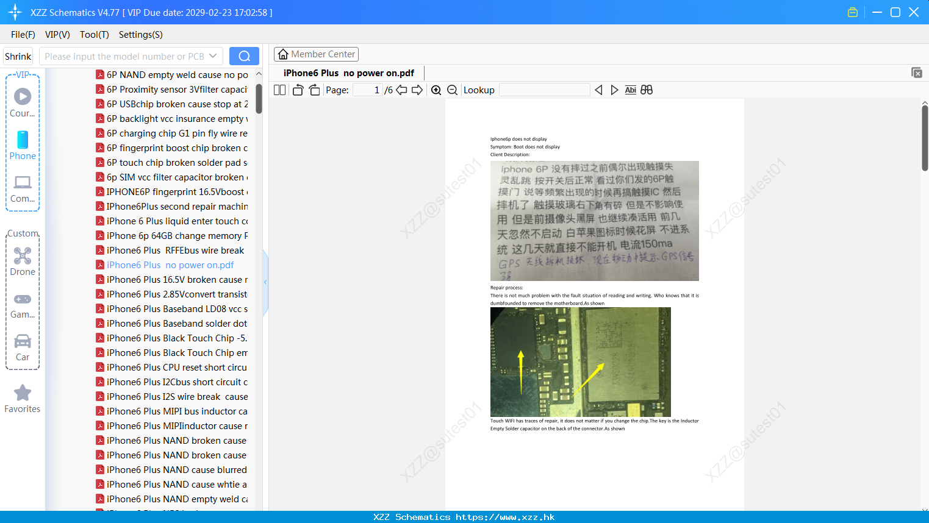
Task: Click the file list scrollbar thumb
Action: click(259, 98)
